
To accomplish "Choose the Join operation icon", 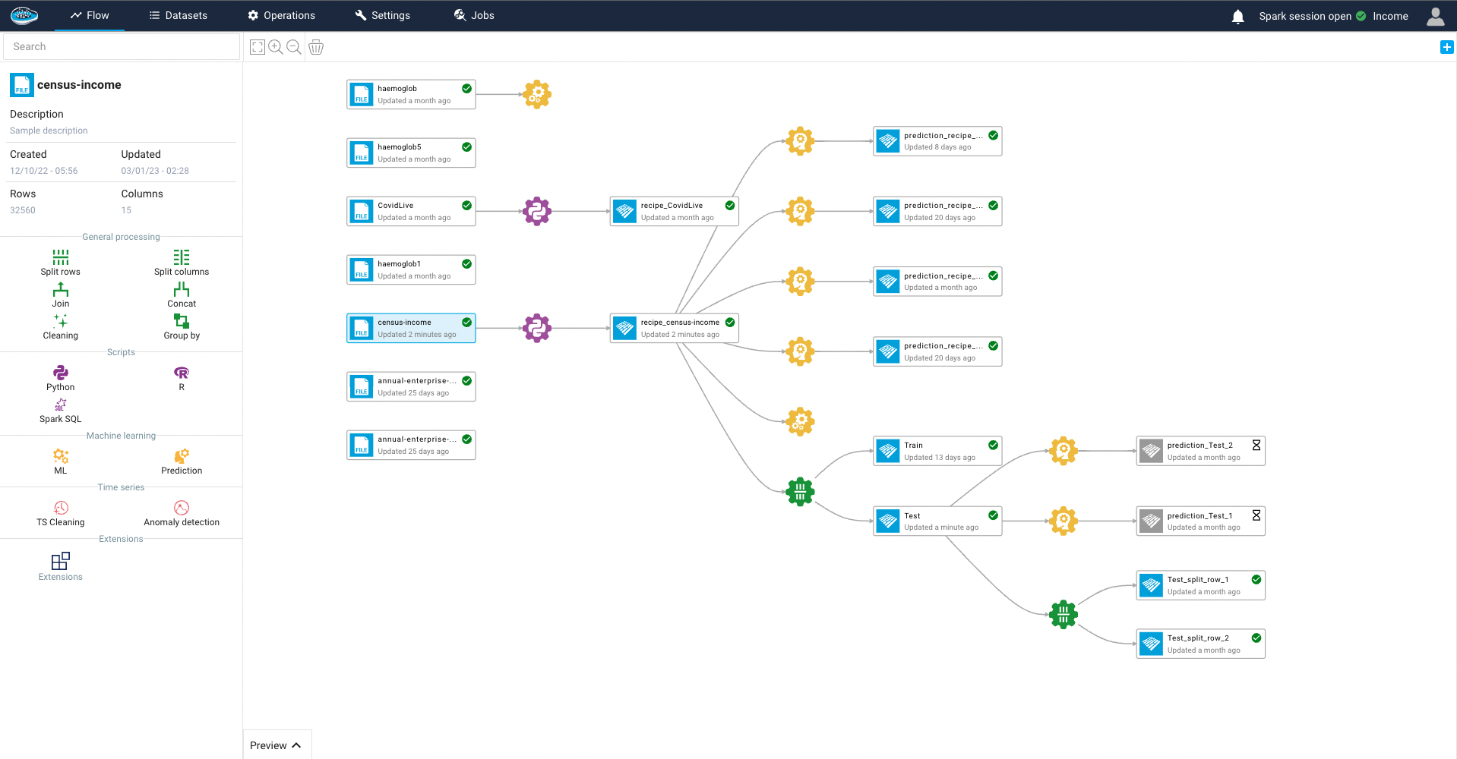I will 60,290.
